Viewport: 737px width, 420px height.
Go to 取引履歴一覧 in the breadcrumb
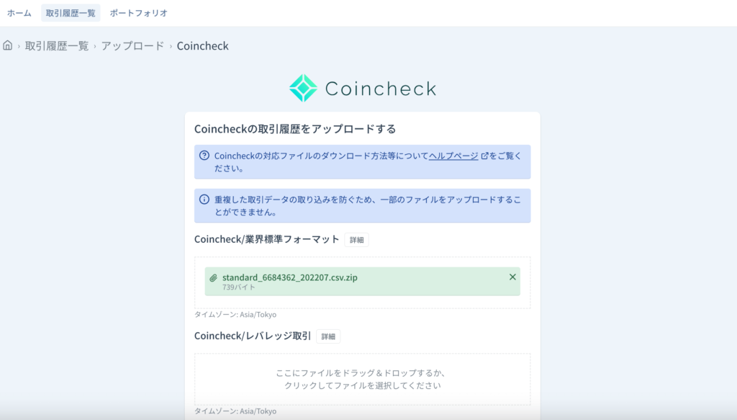[57, 45]
